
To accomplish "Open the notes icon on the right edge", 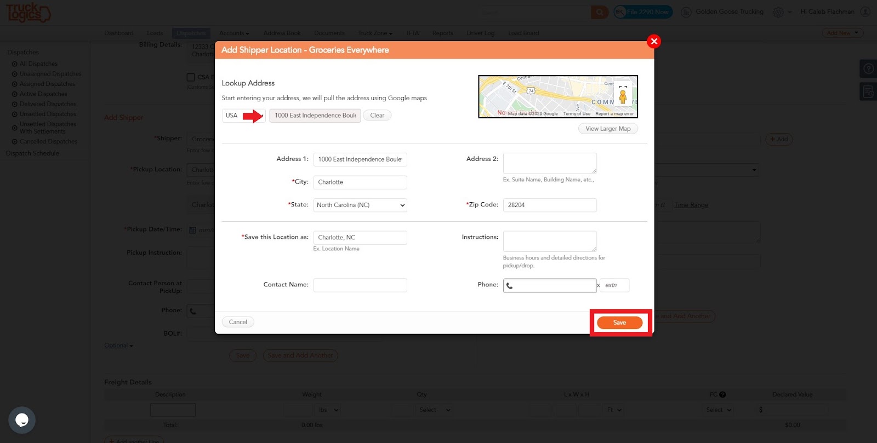I will coord(868,91).
